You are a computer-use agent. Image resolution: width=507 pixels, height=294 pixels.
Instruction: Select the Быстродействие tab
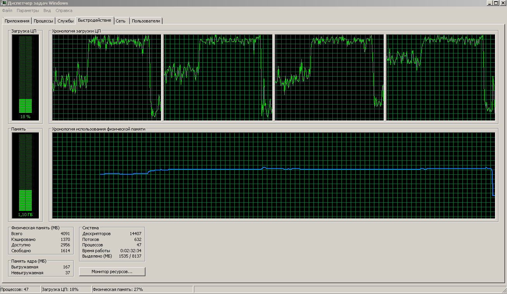(x=95, y=20)
